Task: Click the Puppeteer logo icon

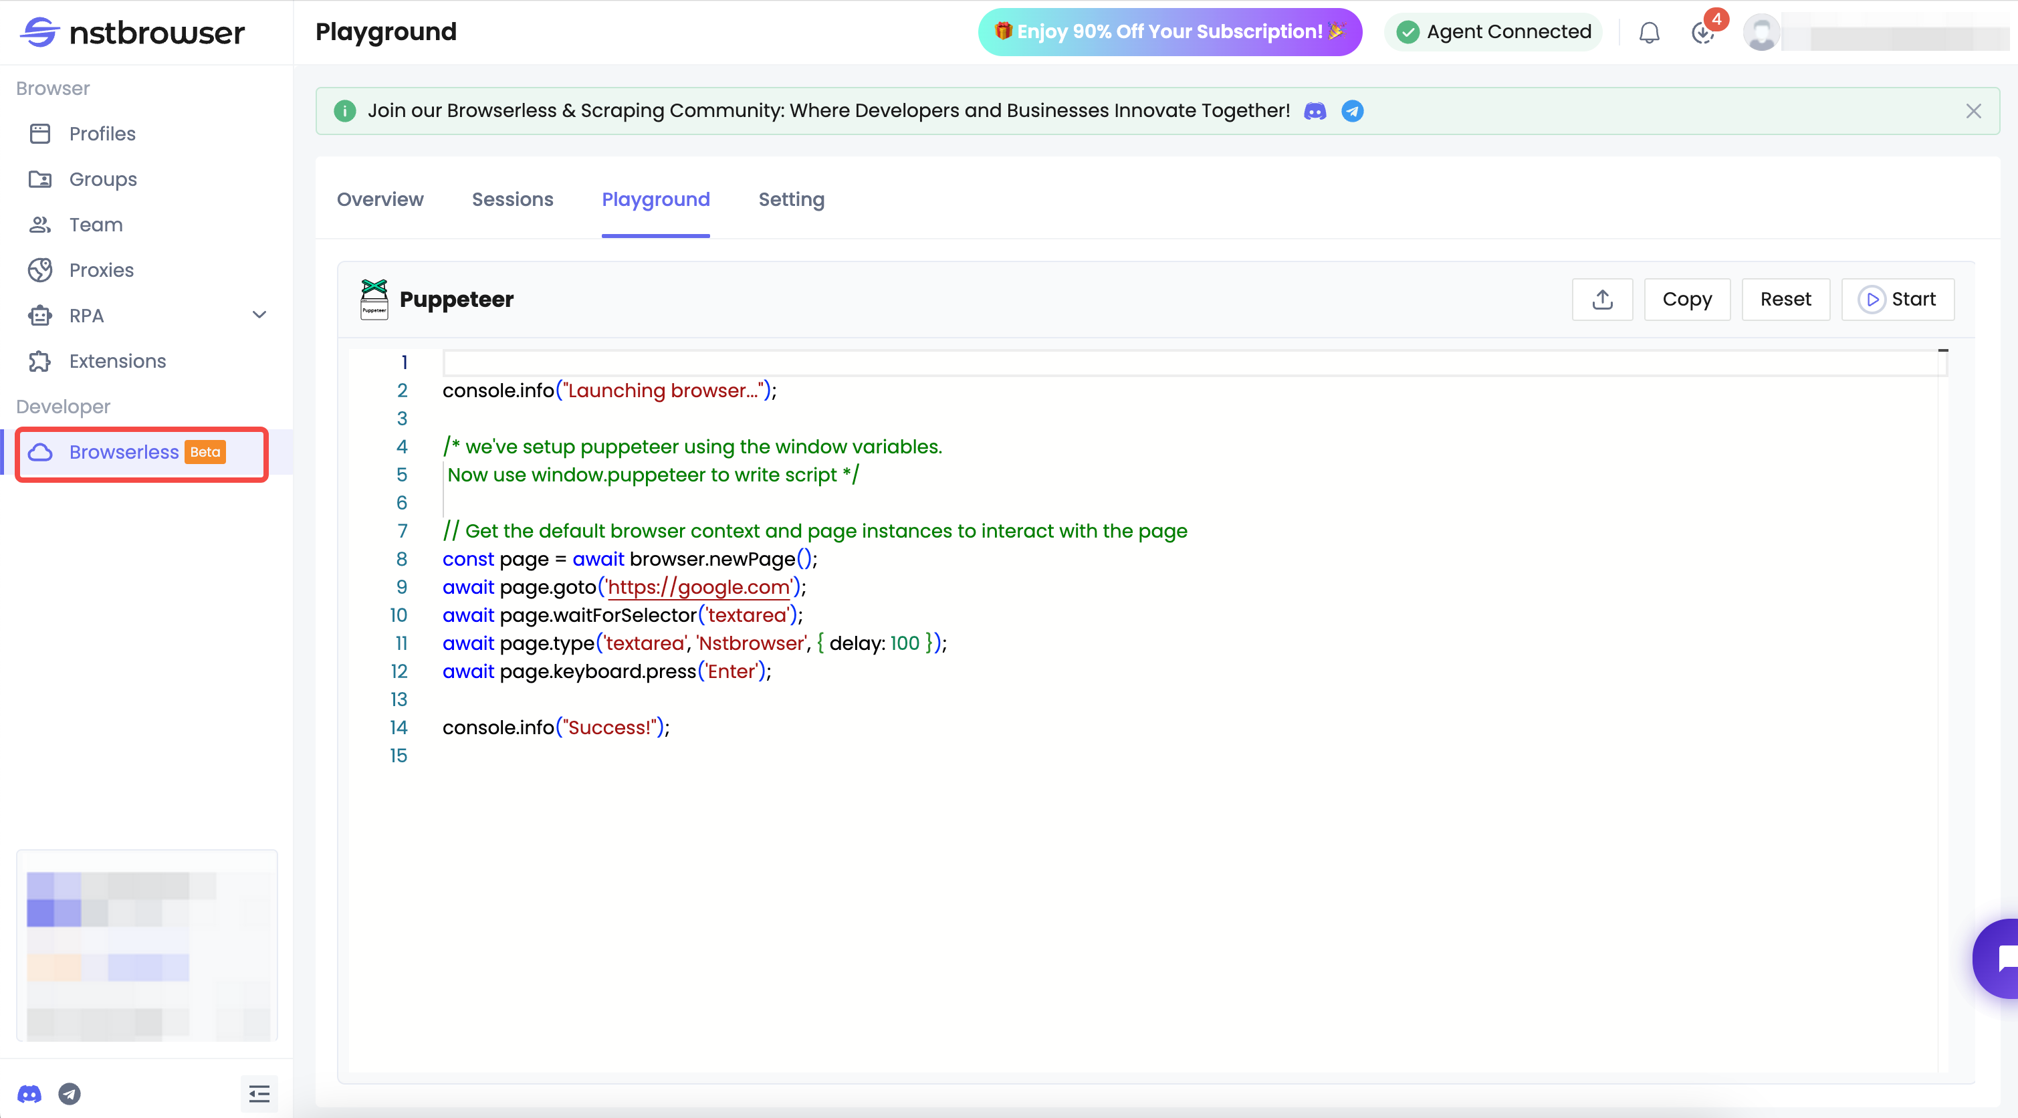Action: click(374, 300)
